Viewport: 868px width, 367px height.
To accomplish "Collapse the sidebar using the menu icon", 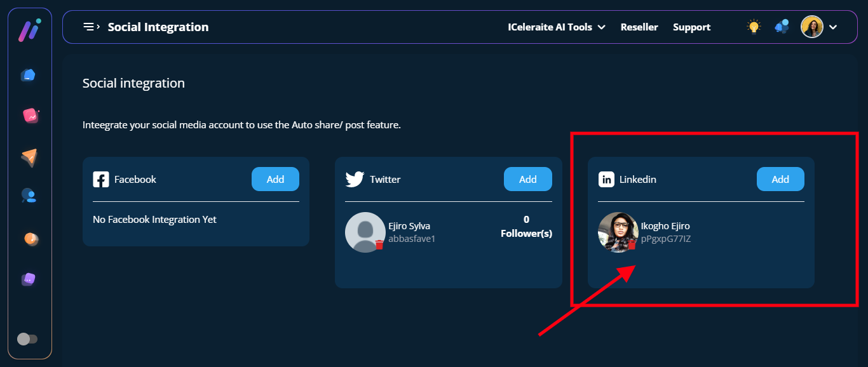I will 92,27.
